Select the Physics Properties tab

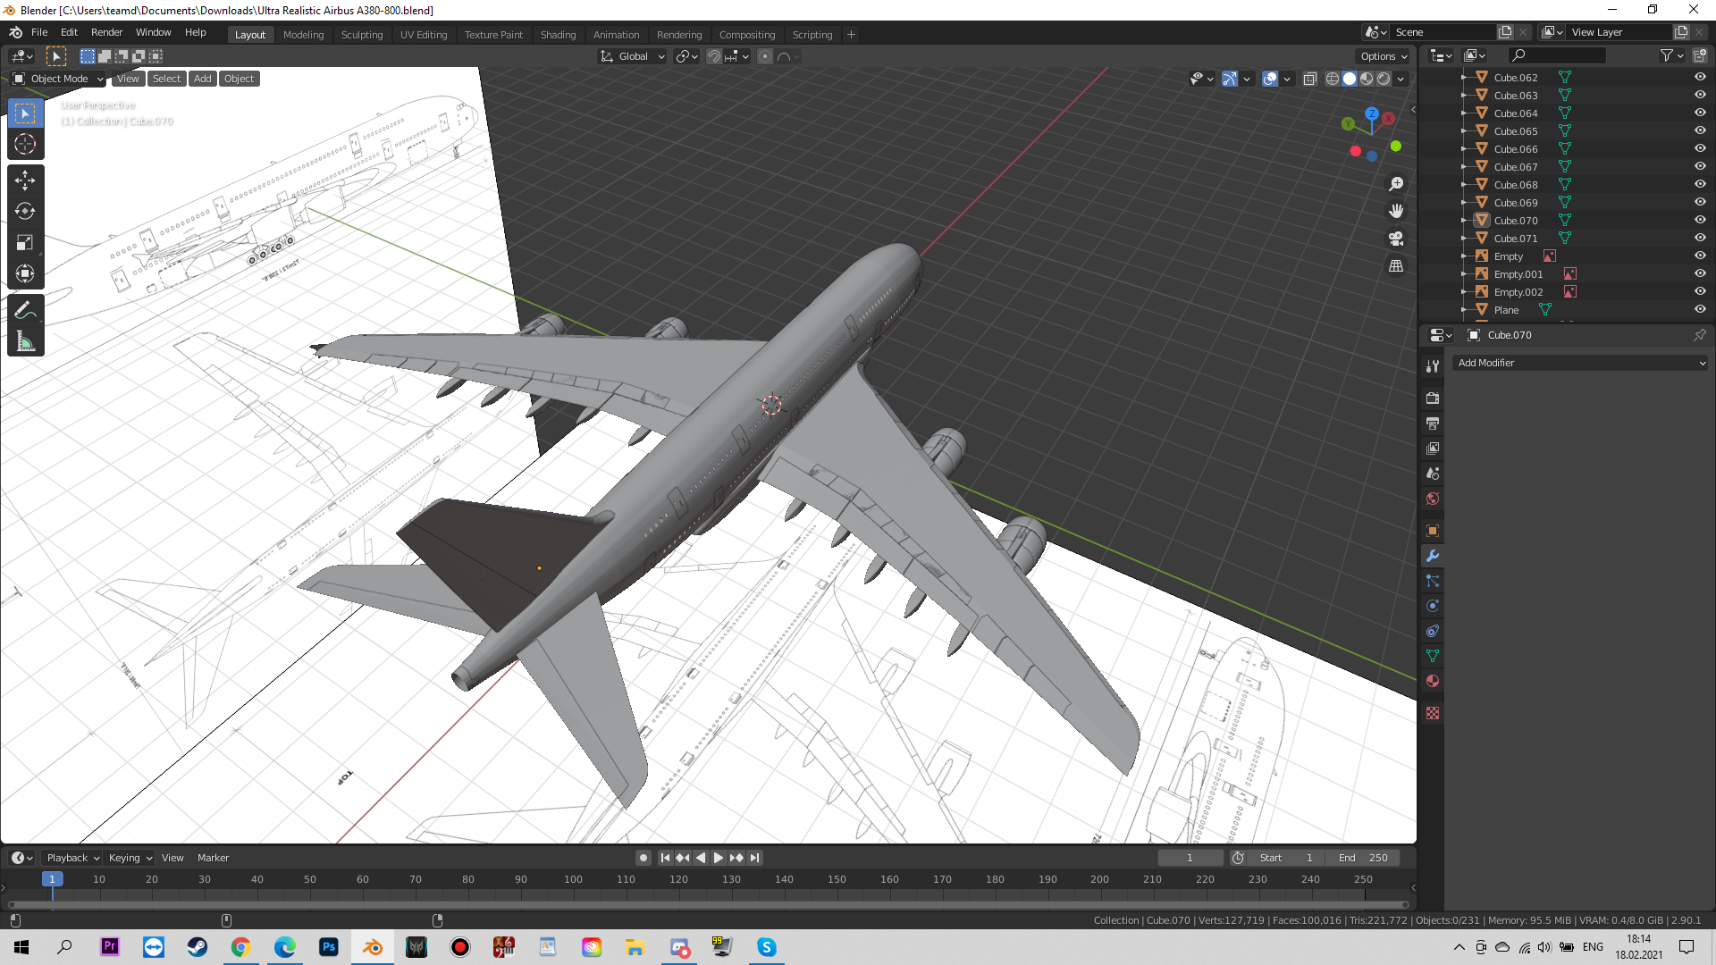[x=1433, y=606]
